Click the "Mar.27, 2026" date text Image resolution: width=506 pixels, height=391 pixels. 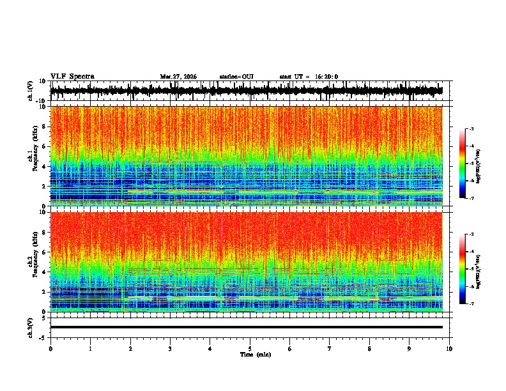(178, 77)
